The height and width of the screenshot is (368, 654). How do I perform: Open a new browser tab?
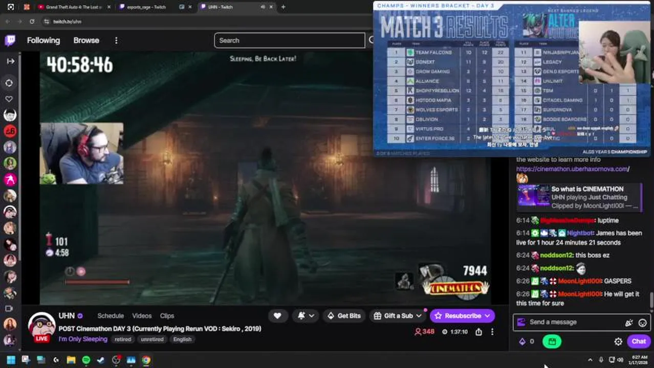(x=284, y=7)
